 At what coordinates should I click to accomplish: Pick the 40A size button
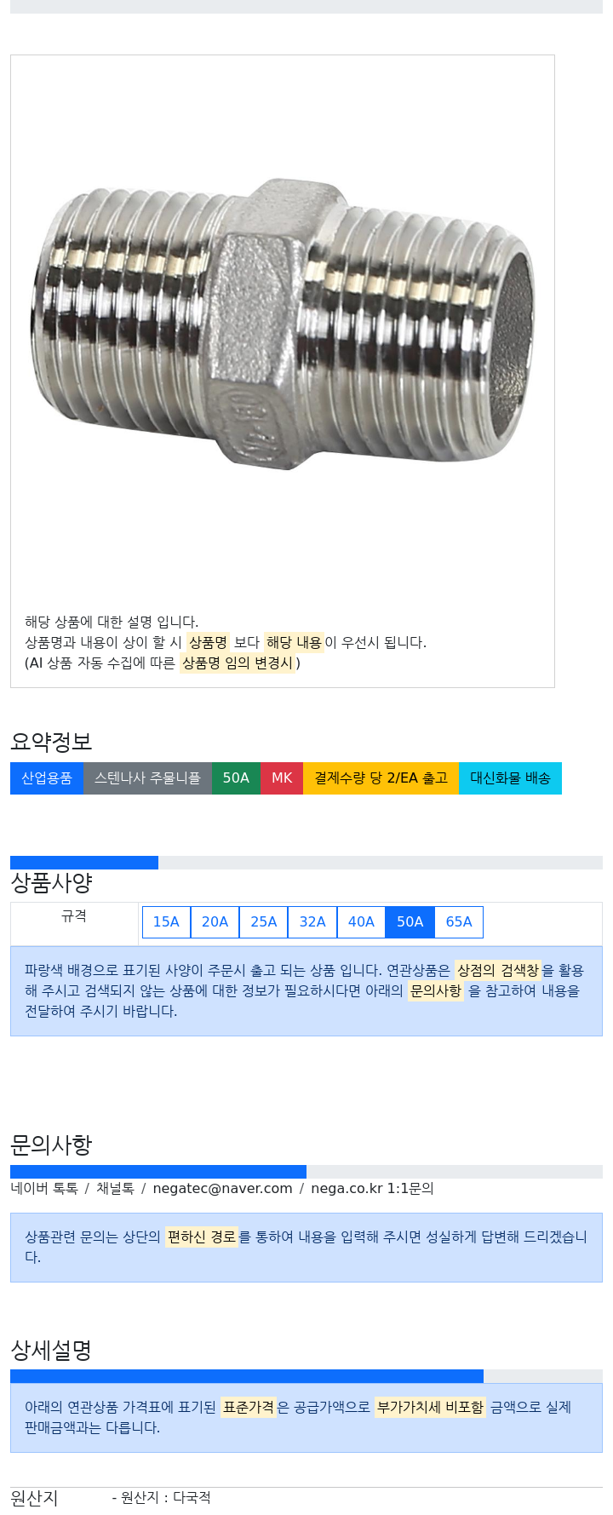361,921
